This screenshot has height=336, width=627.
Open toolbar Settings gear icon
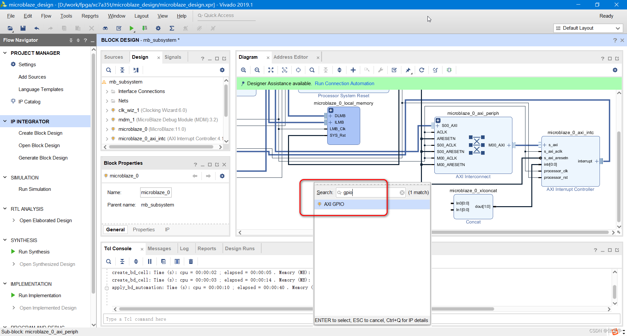pyautogui.click(x=158, y=28)
